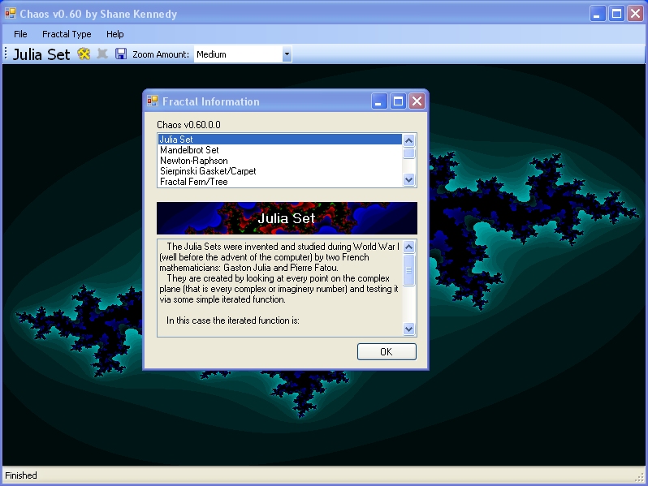Click the fractal list scrollbar thumb
The width and height of the screenshot is (648, 486).
[408, 153]
